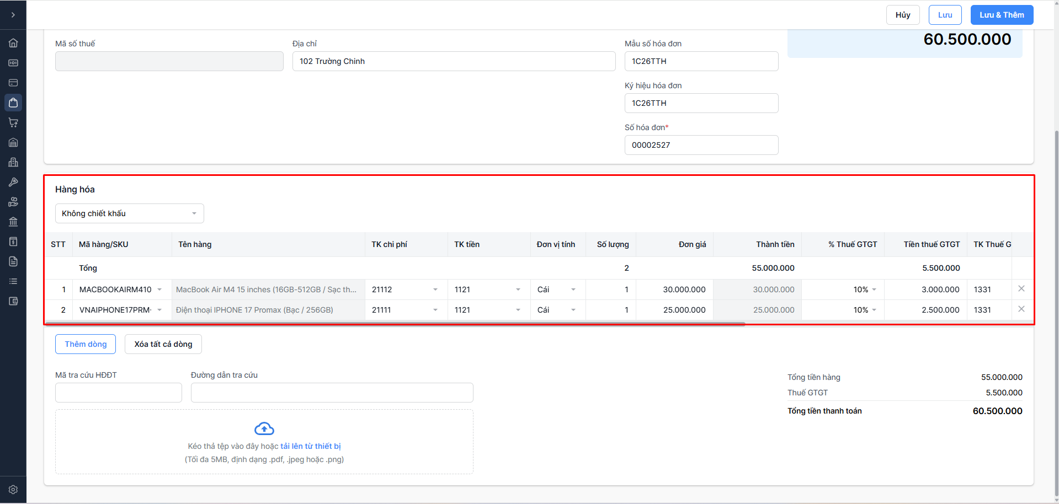Click the 'tải lên từ thiết bị' link

[310, 446]
